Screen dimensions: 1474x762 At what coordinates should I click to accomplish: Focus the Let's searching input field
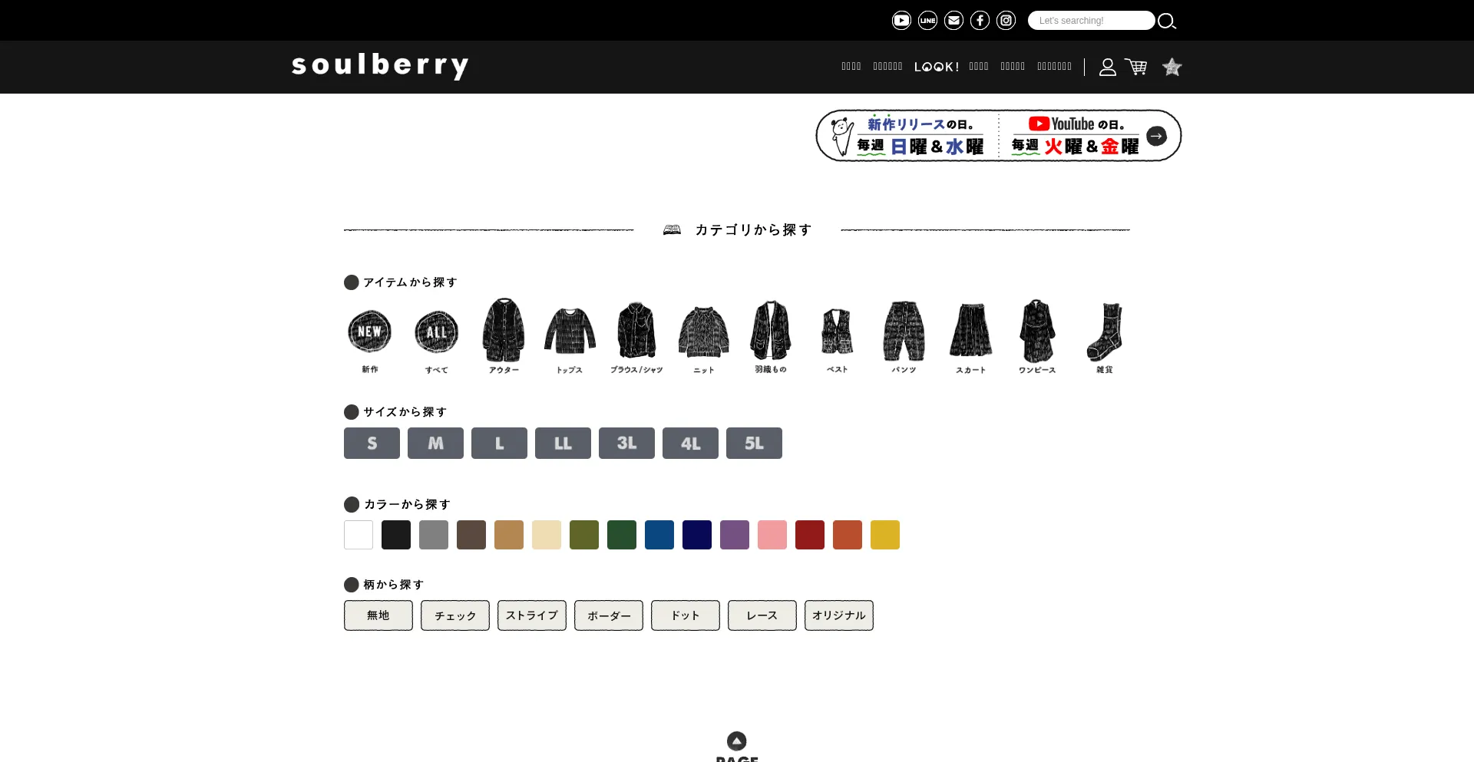point(1091,21)
